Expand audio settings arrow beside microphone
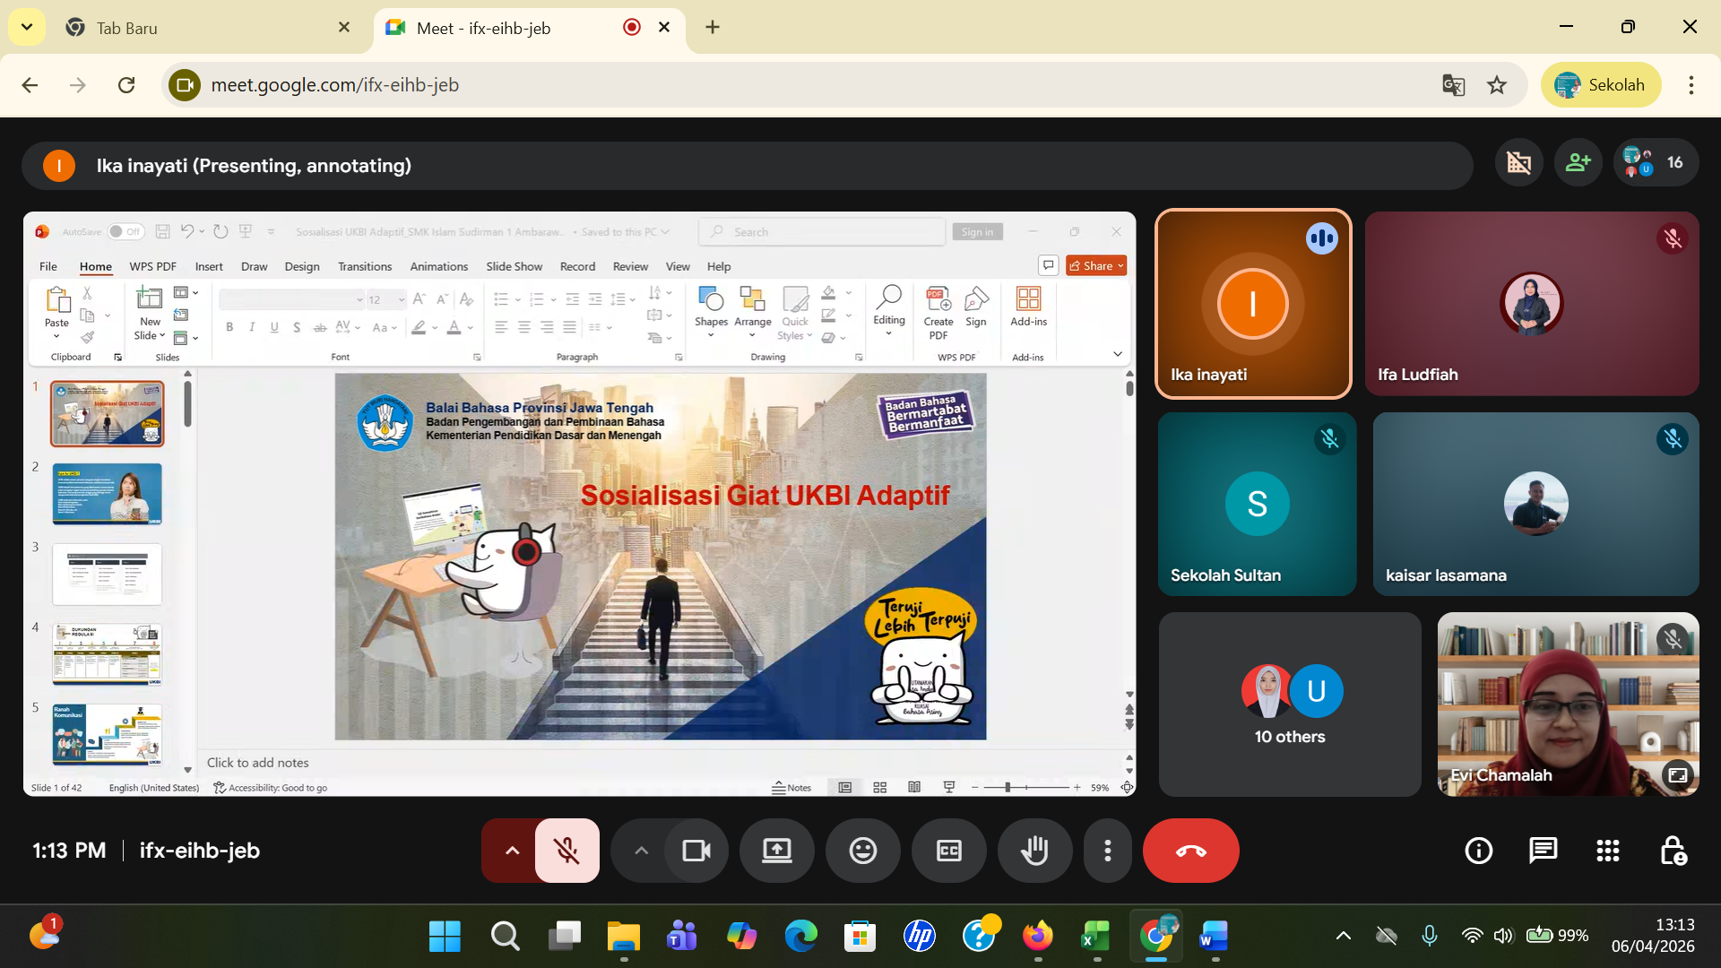 [512, 851]
